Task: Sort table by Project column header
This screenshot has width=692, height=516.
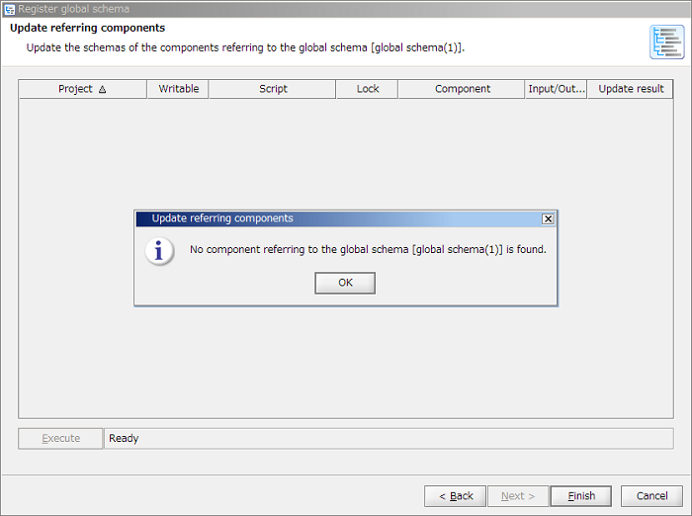Action: tap(75, 89)
